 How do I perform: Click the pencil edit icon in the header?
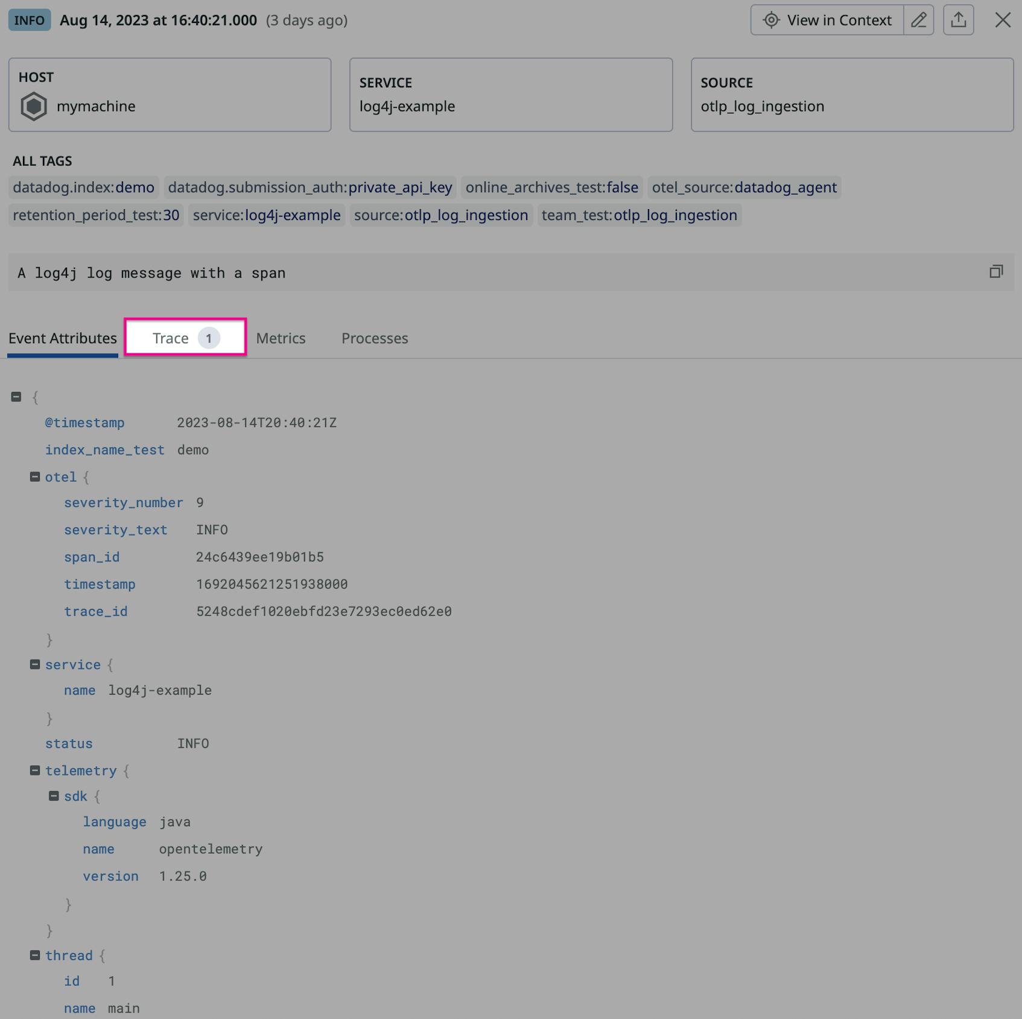tap(919, 19)
